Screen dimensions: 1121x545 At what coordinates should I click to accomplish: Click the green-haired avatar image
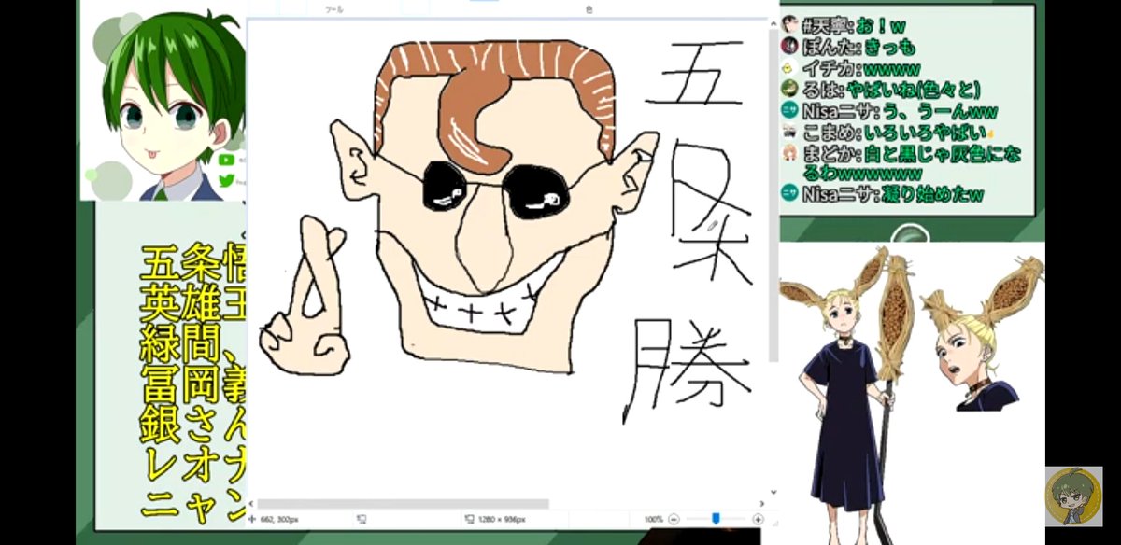click(163, 101)
